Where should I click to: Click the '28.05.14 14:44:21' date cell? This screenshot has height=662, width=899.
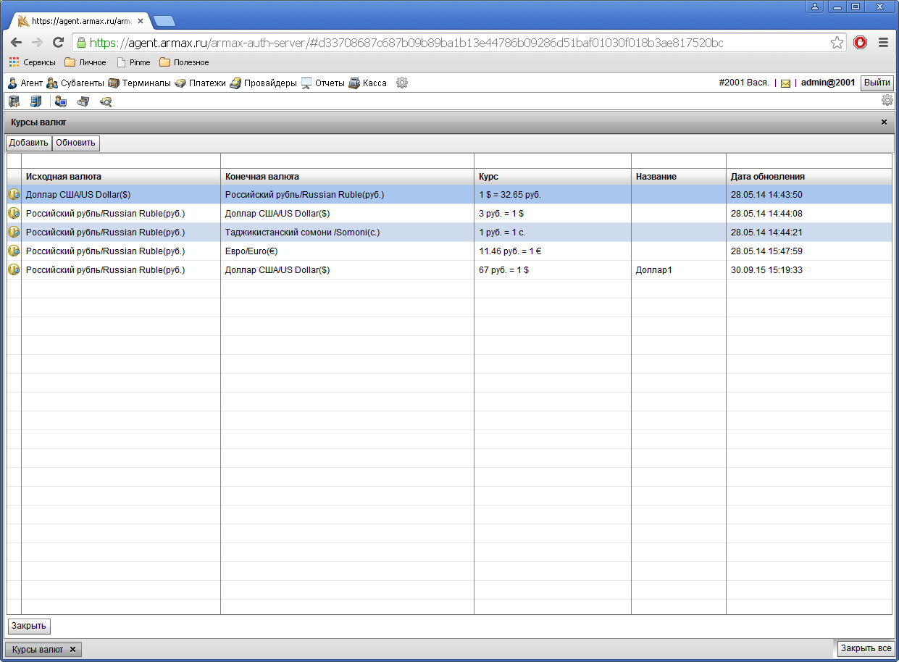[x=809, y=232]
